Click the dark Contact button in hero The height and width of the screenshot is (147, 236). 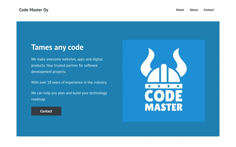[x=46, y=111]
